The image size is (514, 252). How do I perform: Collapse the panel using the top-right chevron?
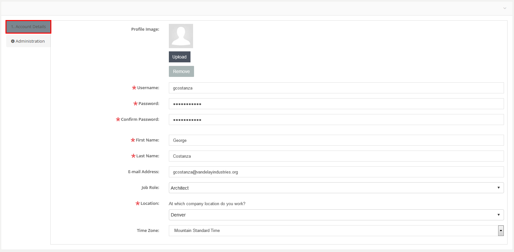(x=505, y=8)
